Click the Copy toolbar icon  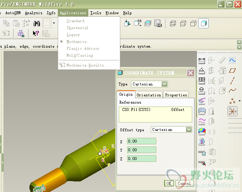(x=6, y=24)
